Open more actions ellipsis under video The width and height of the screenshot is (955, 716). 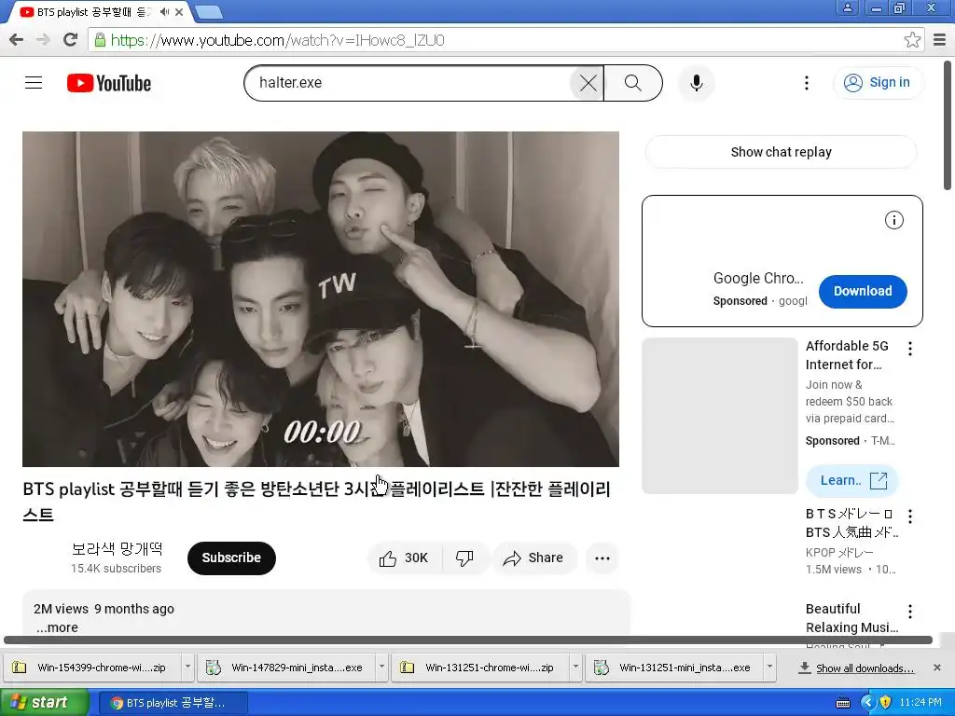pyautogui.click(x=602, y=558)
